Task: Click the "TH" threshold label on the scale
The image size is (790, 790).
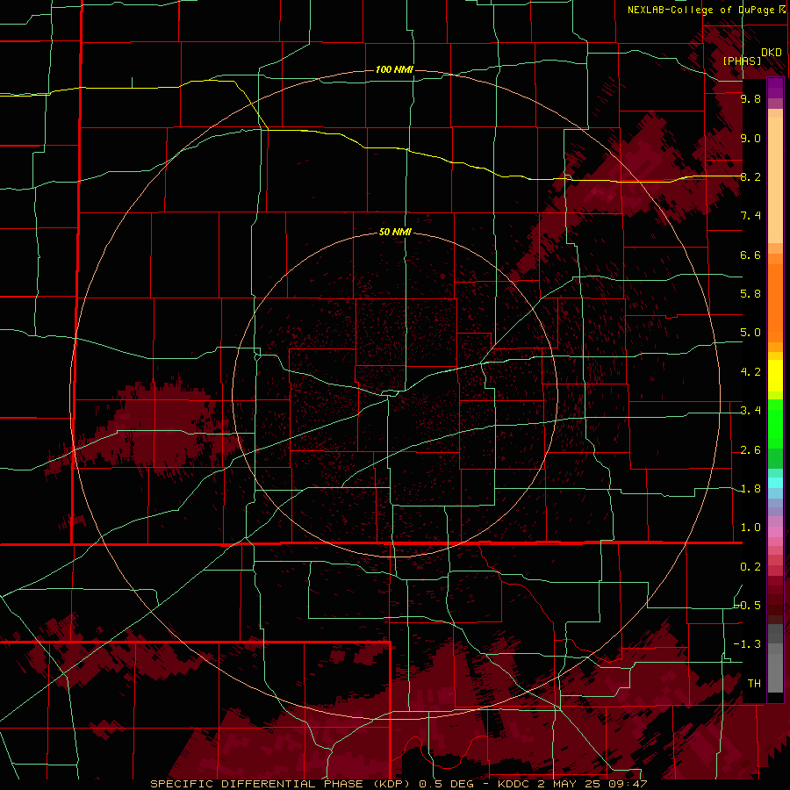Action: point(754,683)
